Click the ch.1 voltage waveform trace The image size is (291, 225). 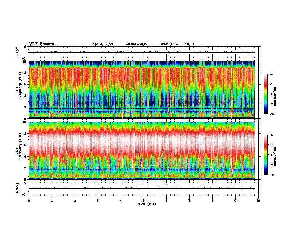pos(142,52)
